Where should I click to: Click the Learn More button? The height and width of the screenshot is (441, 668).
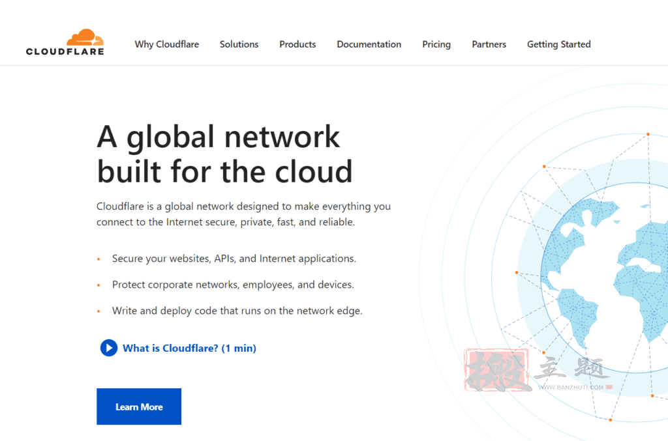[139, 406]
